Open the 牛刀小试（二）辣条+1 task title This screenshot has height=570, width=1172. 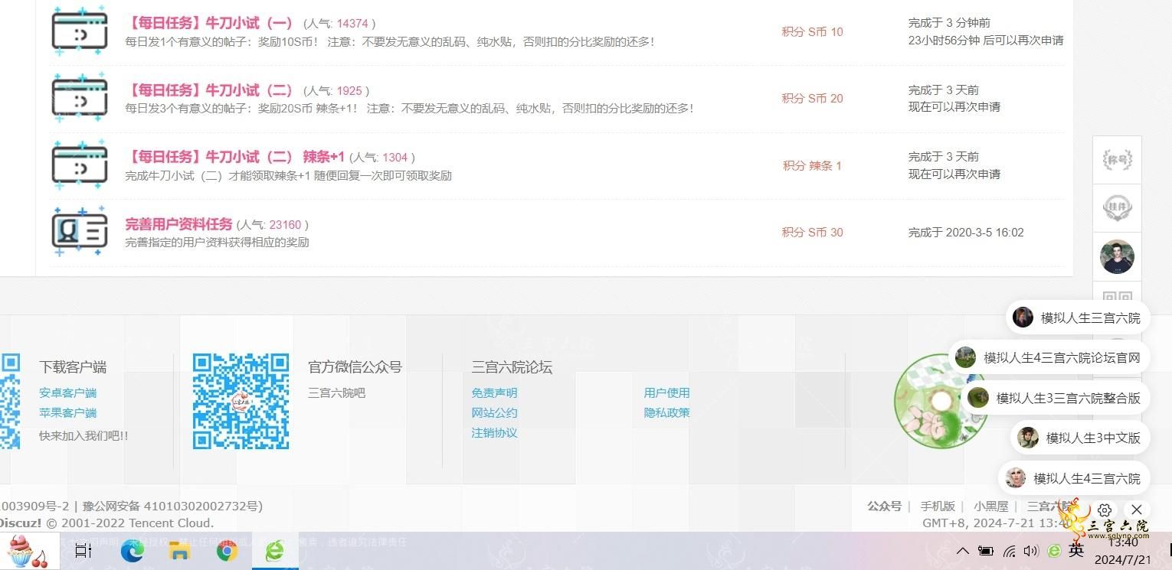[234, 157]
